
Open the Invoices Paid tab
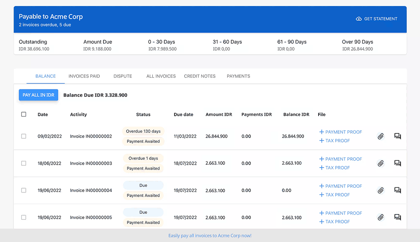[x=84, y=76]
